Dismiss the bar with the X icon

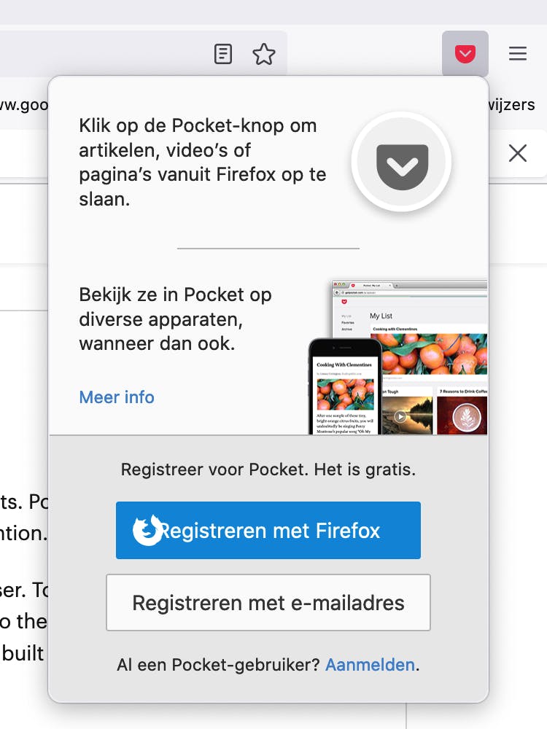click(518, 153)
